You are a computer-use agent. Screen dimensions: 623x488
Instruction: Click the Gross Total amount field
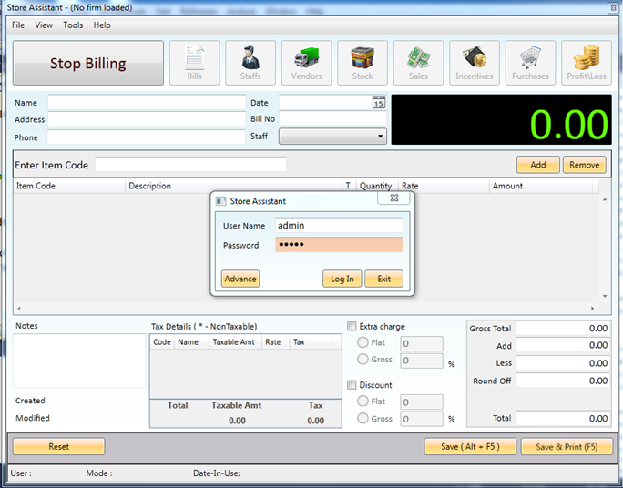(x=563, y=328)
